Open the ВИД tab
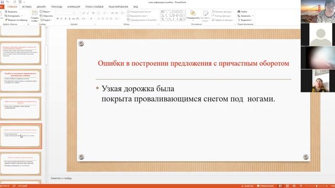335x188 pixels. (136, 7)
